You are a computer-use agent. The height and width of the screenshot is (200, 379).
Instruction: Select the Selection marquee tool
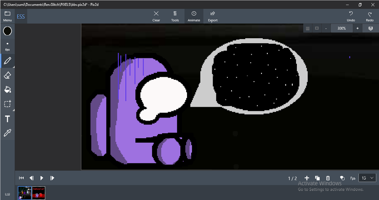[x=8, y=104]
